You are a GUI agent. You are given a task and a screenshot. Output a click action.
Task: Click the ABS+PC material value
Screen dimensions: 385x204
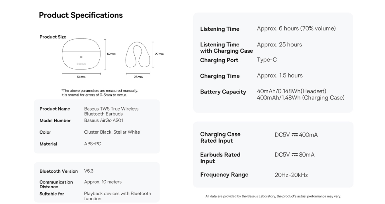[93, 144]
